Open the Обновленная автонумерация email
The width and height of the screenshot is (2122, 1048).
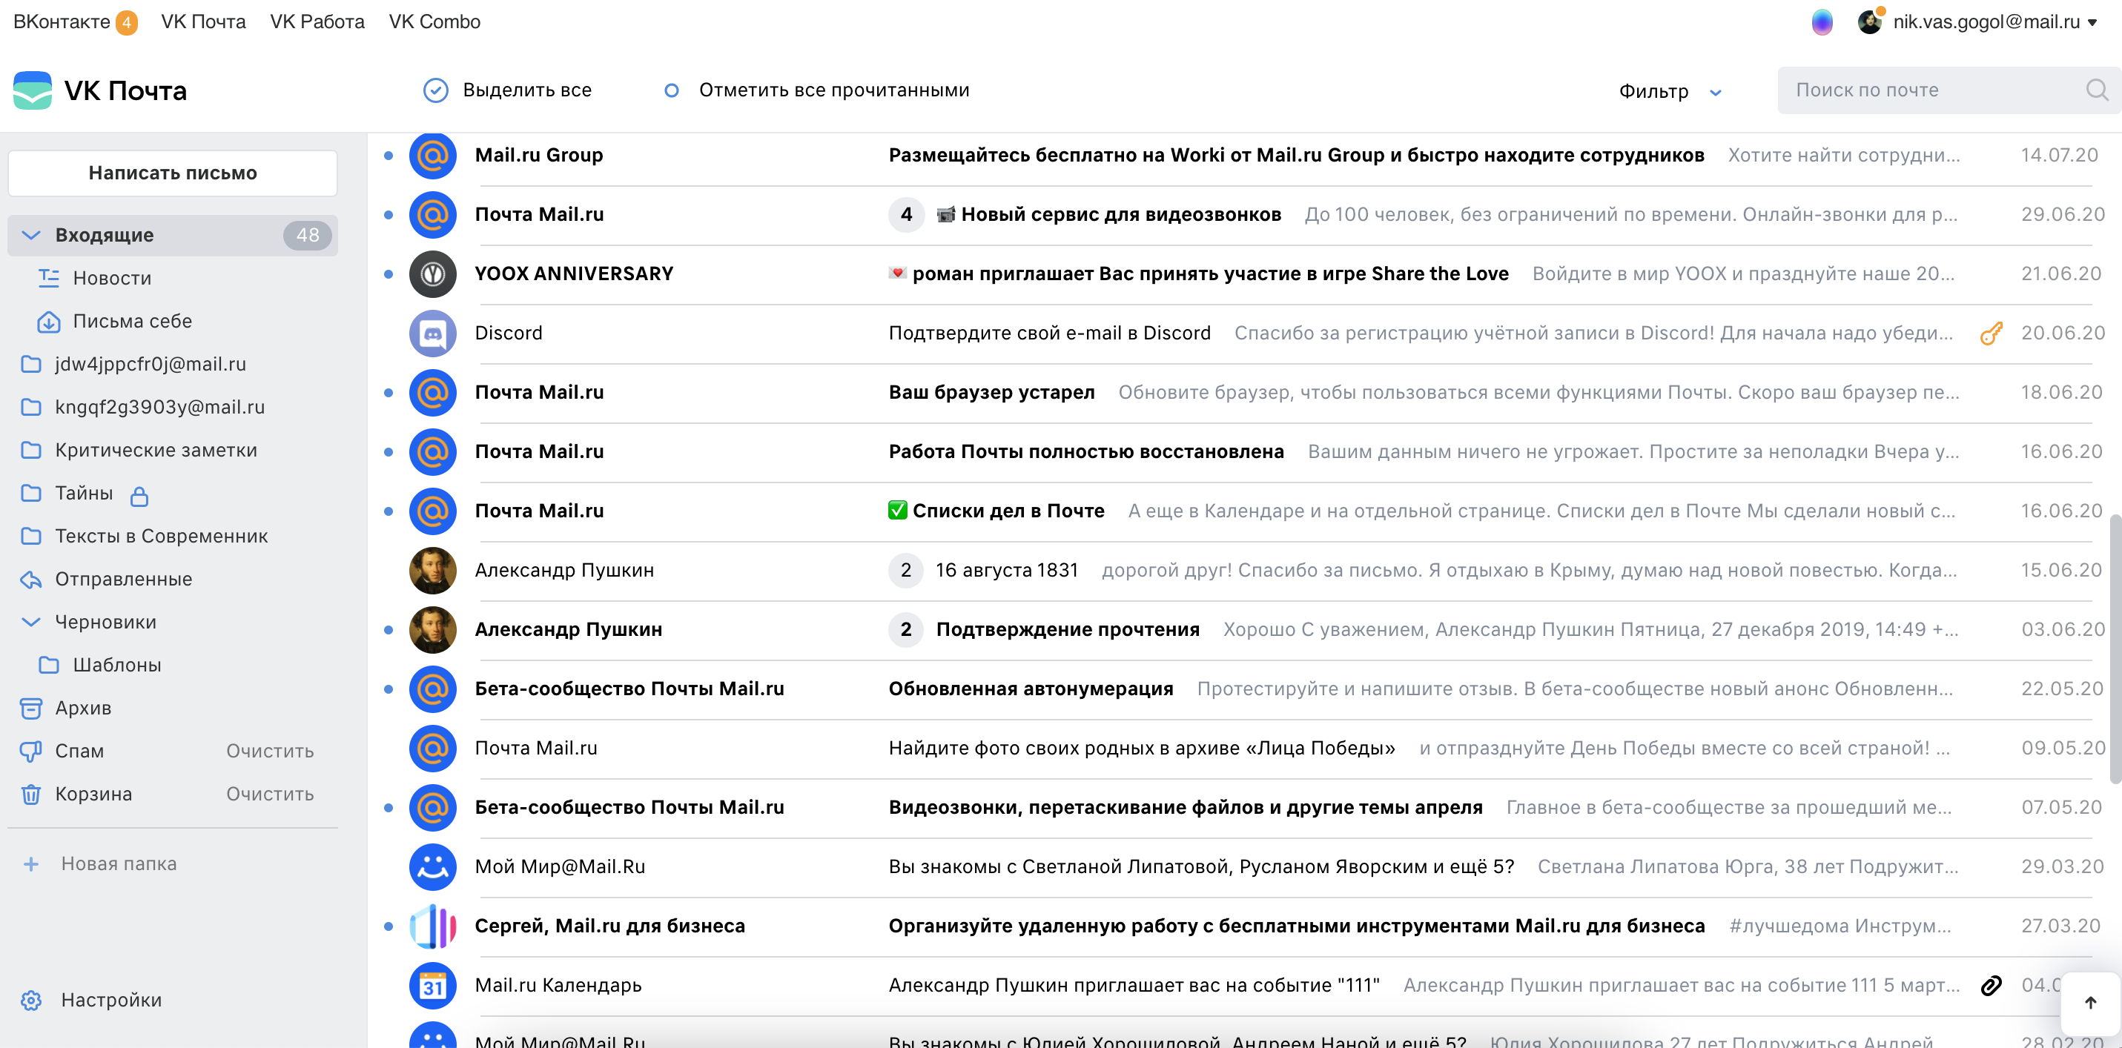coord(1244,689)
